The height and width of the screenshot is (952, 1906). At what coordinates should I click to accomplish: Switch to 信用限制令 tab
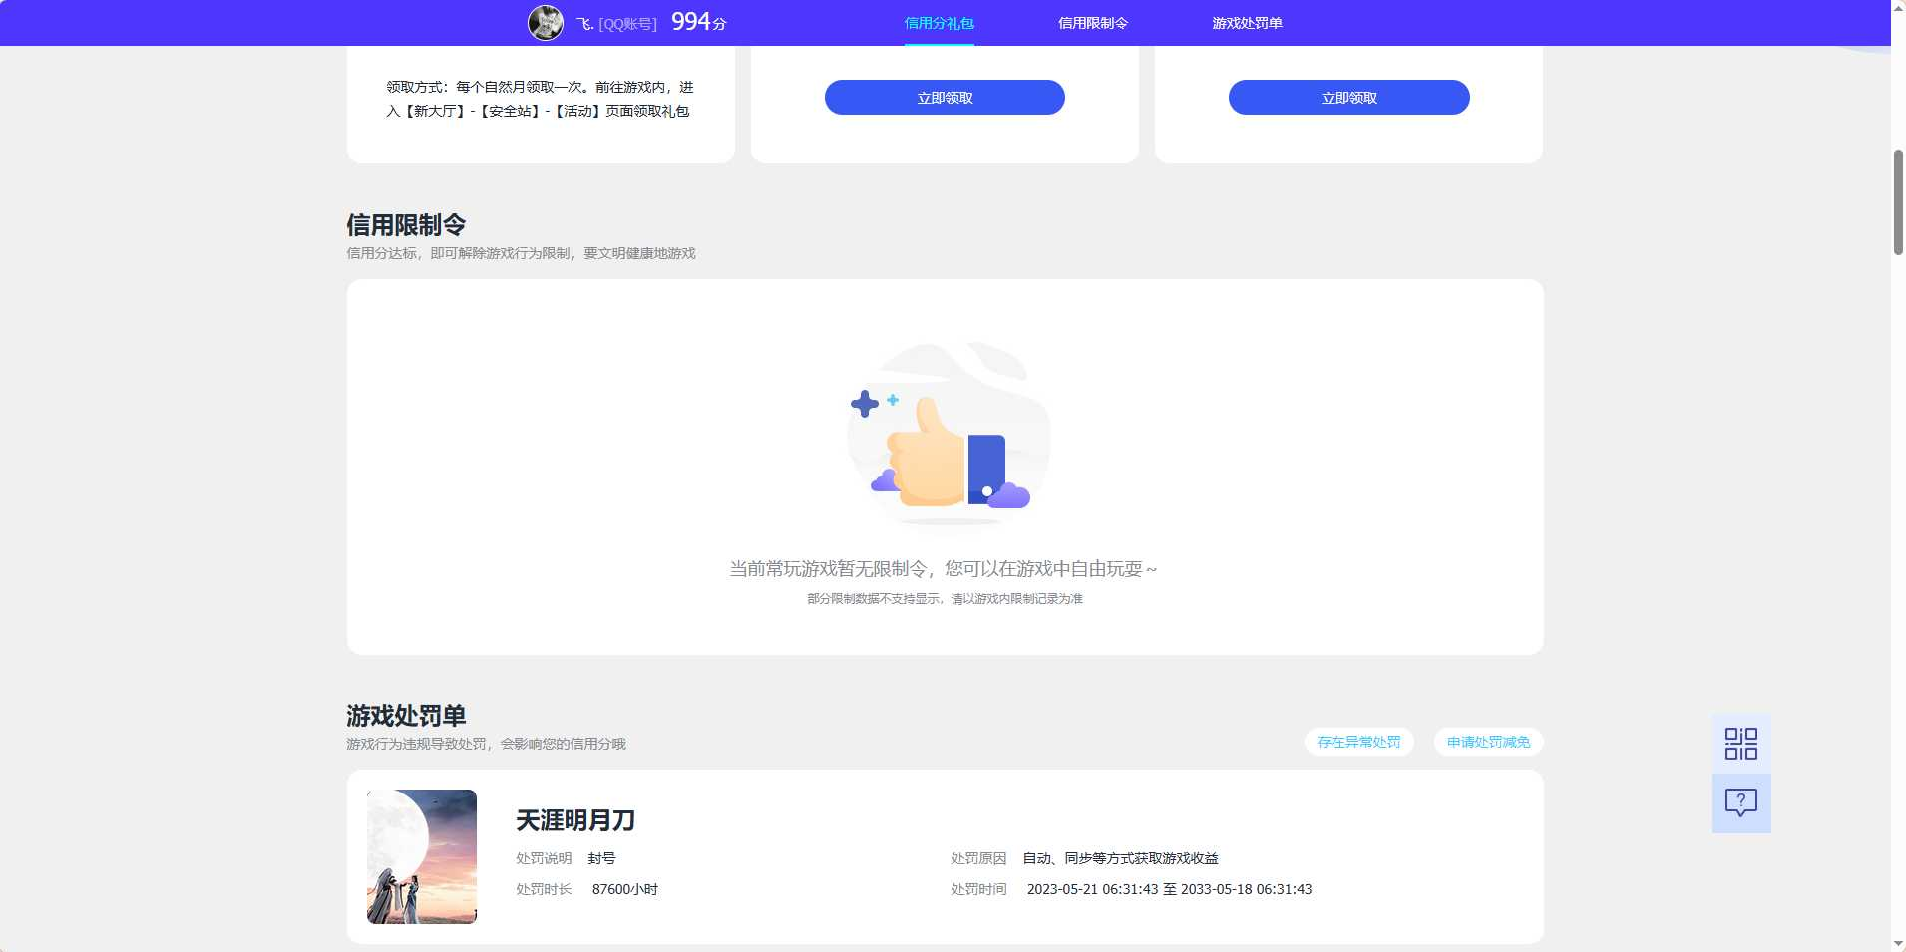point(1092,23)
